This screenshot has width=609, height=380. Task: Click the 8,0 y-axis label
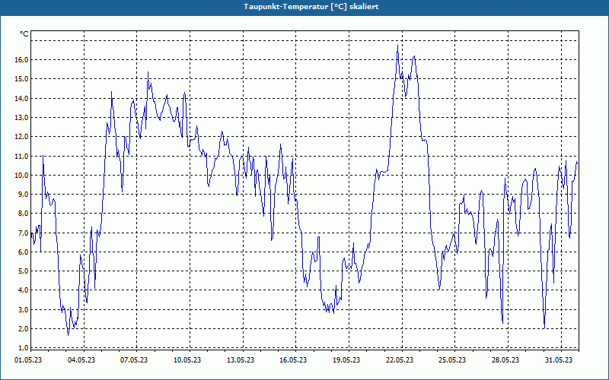[23, 214]
